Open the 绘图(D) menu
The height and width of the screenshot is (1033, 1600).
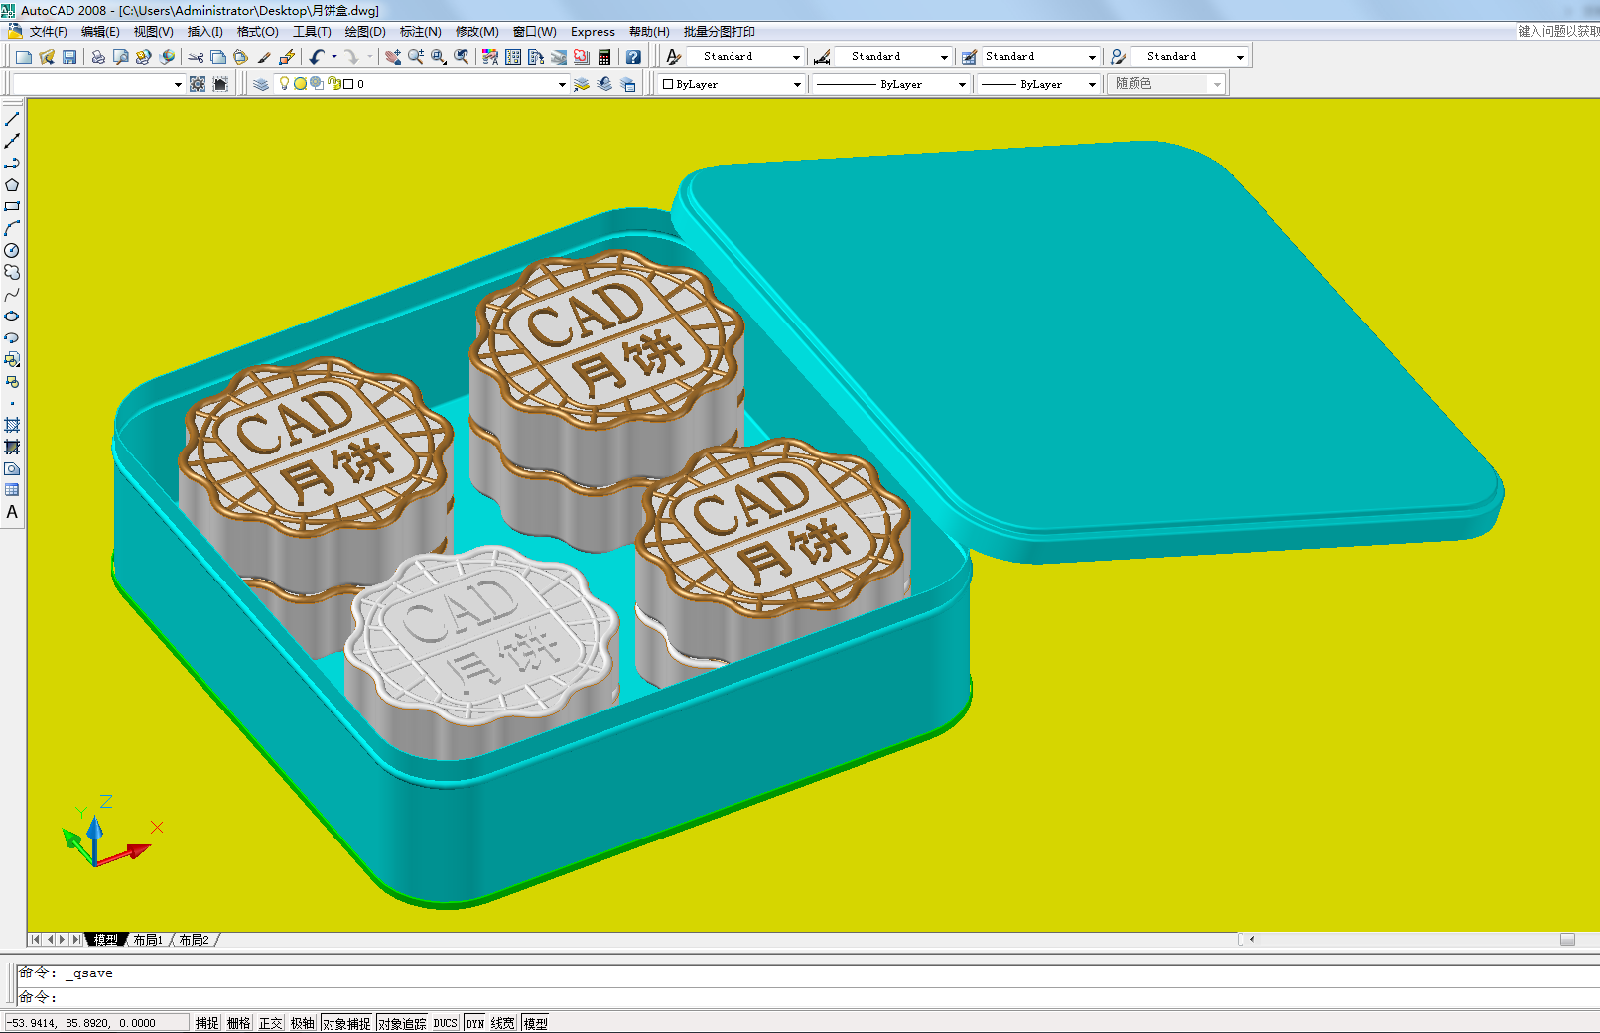click(365, 32)
